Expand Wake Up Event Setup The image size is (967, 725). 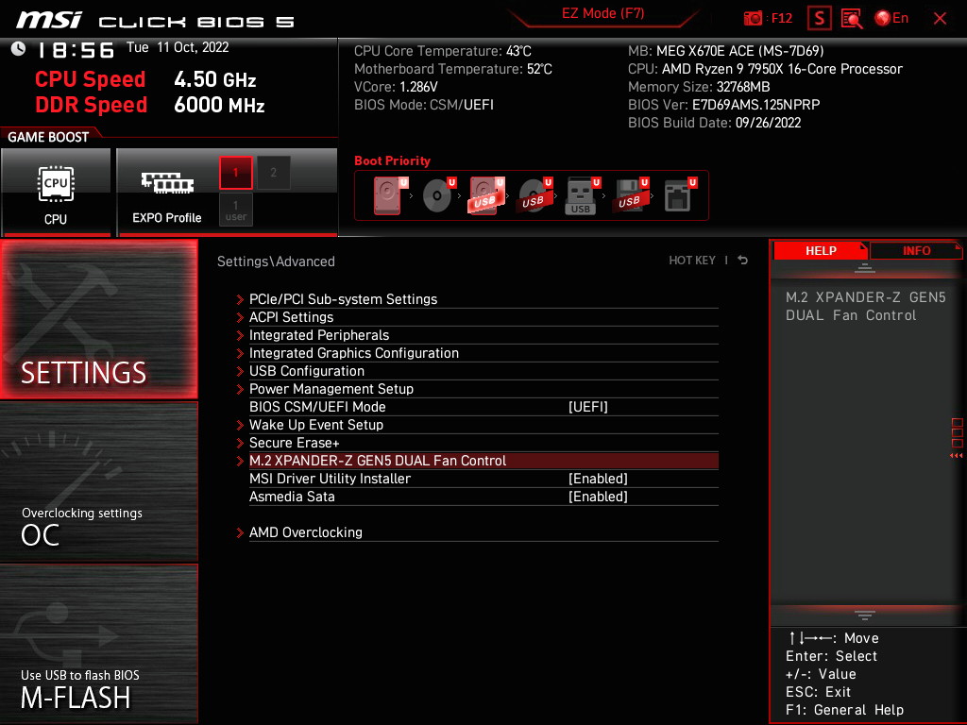pyautogui.click(x=478, y=425)
